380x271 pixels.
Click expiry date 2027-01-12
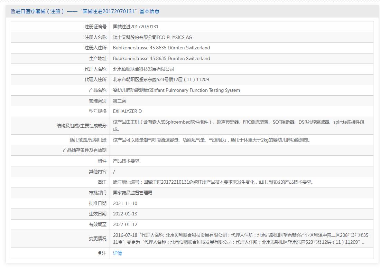125,224
